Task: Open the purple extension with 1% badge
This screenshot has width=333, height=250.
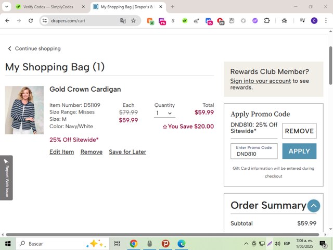Action: click(x=162, y=21)
